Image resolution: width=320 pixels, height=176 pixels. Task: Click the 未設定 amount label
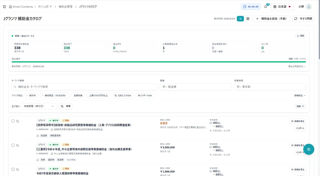pyautogui.click(x=164, y=123)
